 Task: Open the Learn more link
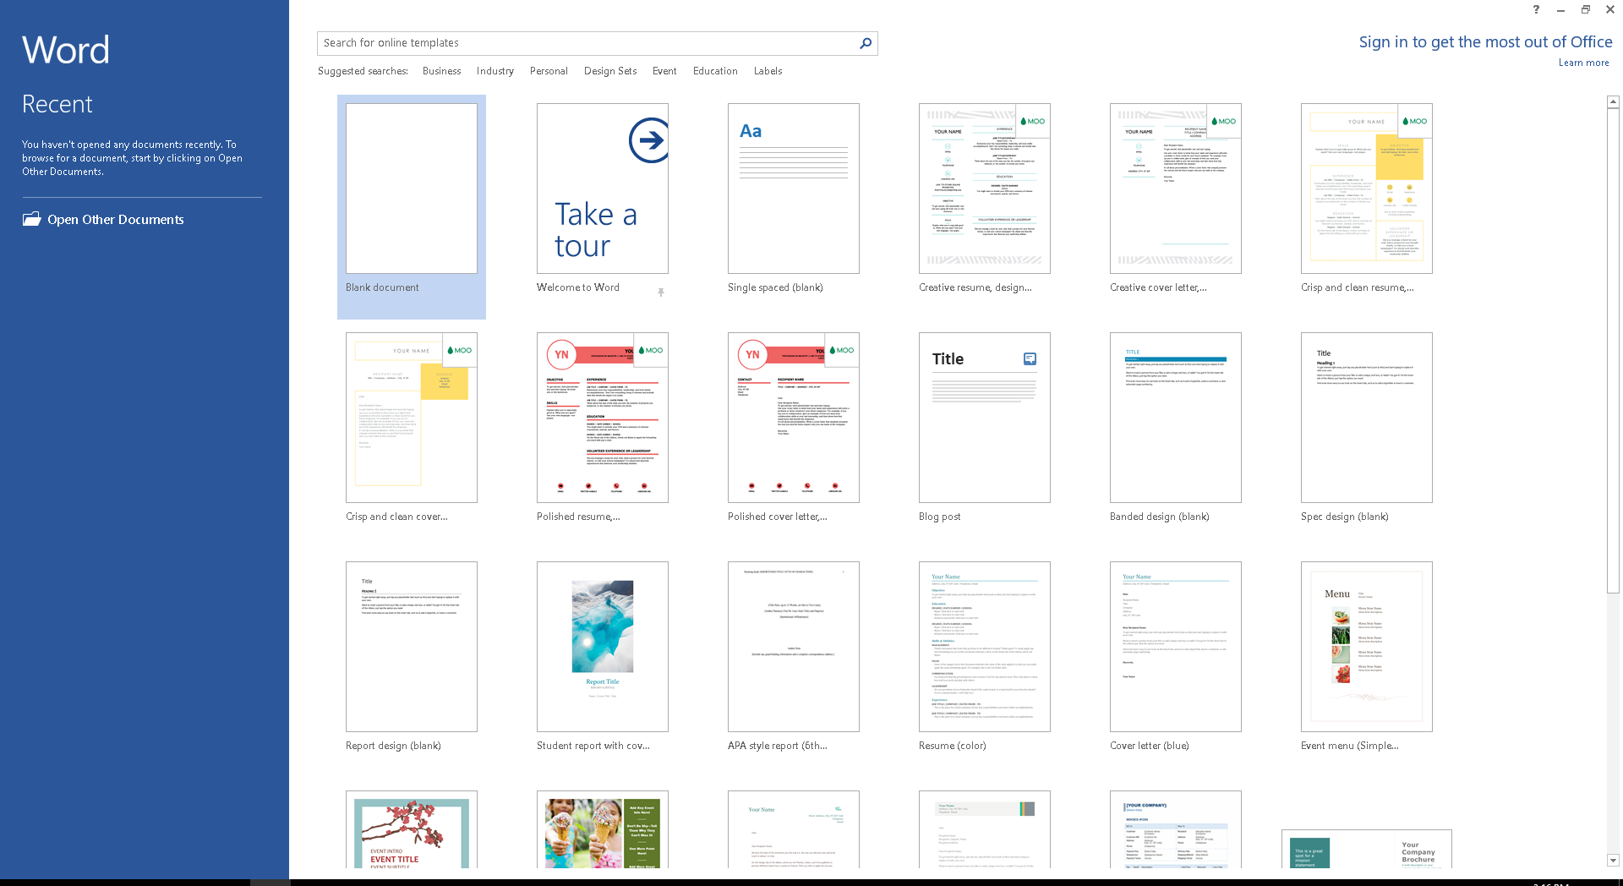click(1583, 63)
